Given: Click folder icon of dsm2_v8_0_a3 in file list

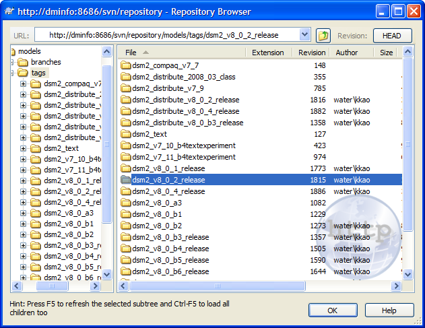Looking at the screenshot, I should pos(126,203).
